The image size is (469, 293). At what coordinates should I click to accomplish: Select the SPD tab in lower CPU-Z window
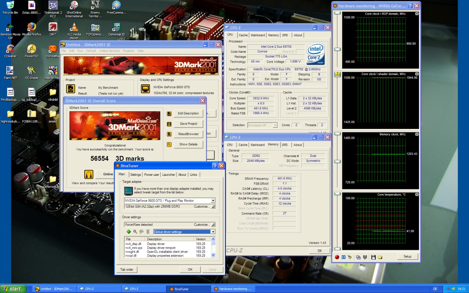click(285, 145)
